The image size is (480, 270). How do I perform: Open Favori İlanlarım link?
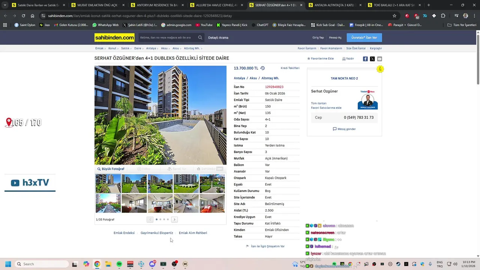click(x=307, y=48)
